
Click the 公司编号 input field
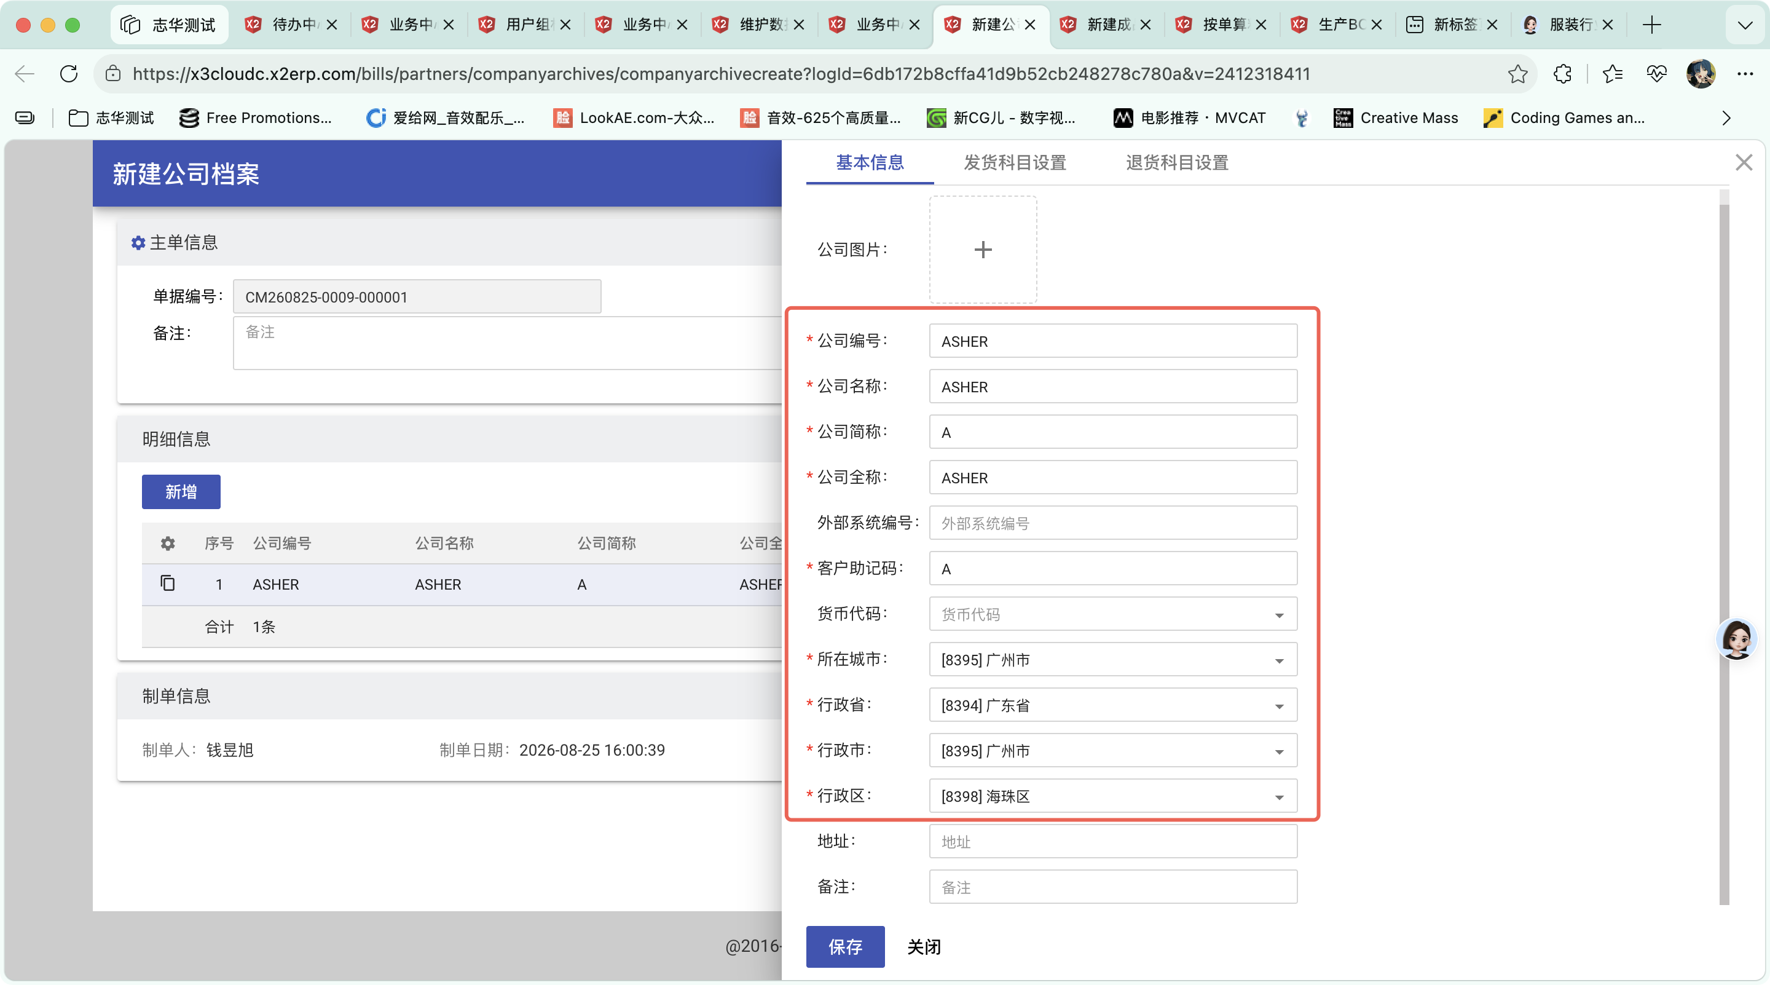click(x=1113, y=341)
